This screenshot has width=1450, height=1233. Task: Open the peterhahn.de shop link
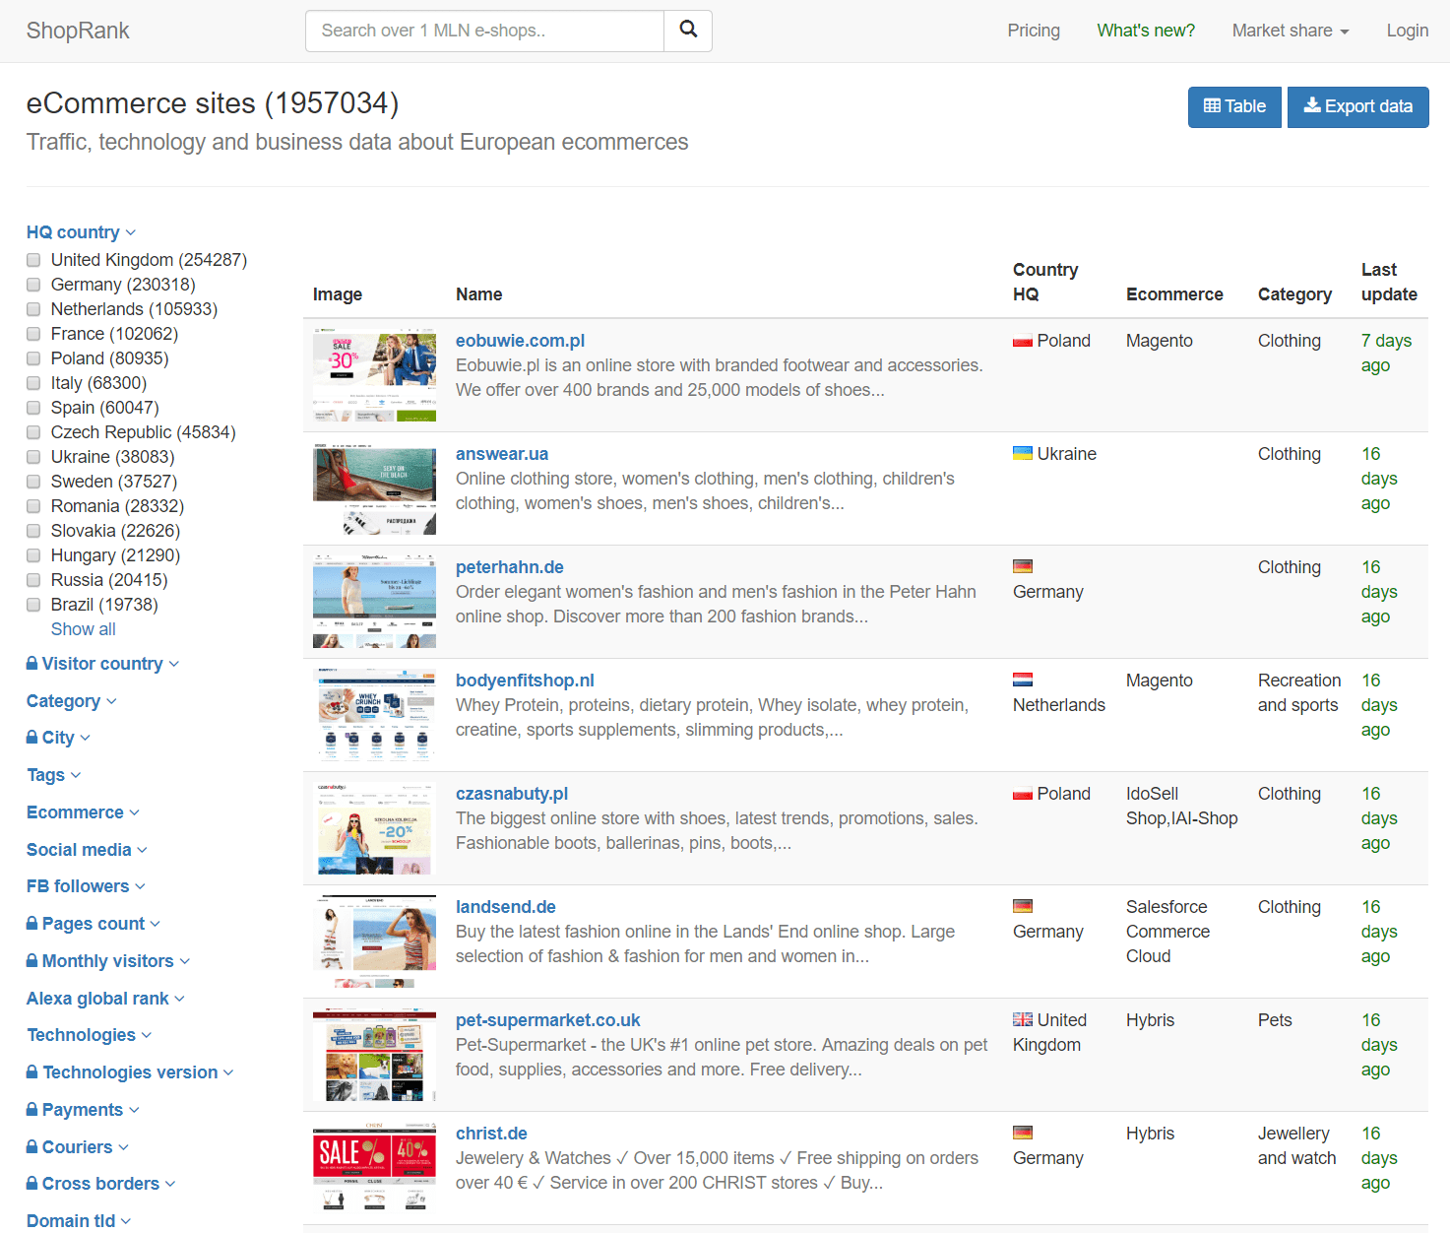[510, 567]
